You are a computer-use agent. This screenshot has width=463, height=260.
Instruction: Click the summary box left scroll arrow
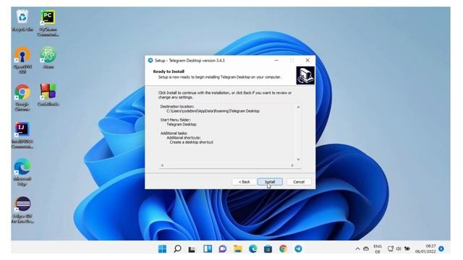[x=162, y=165]
